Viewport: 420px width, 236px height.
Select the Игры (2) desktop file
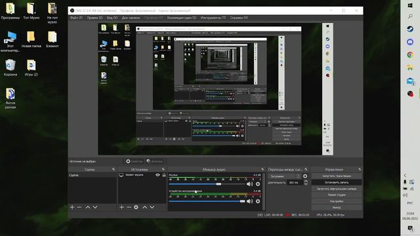pyautogui.click(x=31, y=68)
